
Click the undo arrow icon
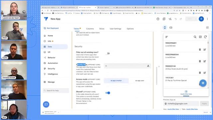point(176,19)
